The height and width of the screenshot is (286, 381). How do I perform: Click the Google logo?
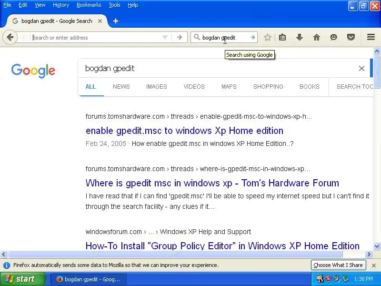click(33, 71)
